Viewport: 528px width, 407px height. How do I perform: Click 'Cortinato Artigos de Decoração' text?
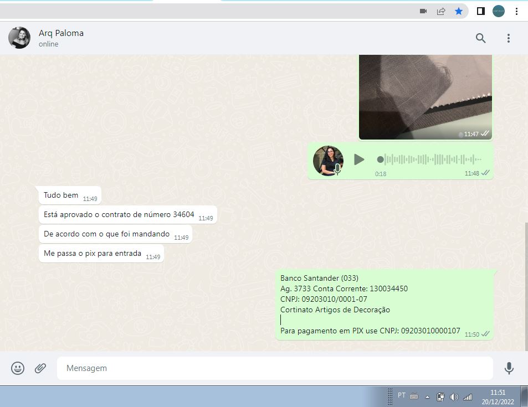(335, 310)
